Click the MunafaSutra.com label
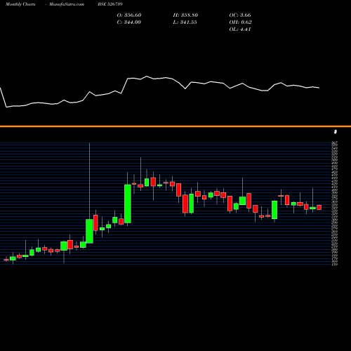The image size is (351, 351). [x=67, y=4]
